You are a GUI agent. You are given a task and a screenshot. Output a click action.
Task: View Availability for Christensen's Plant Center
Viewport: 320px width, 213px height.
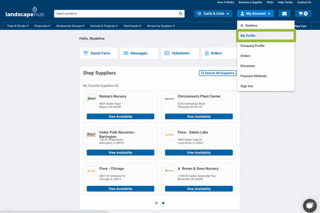[x=199, y=117]
